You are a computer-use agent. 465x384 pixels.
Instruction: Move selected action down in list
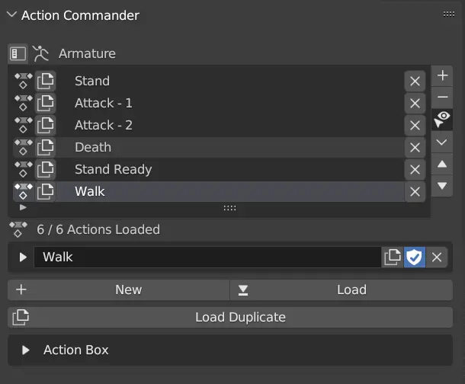[x=442, y=185]
